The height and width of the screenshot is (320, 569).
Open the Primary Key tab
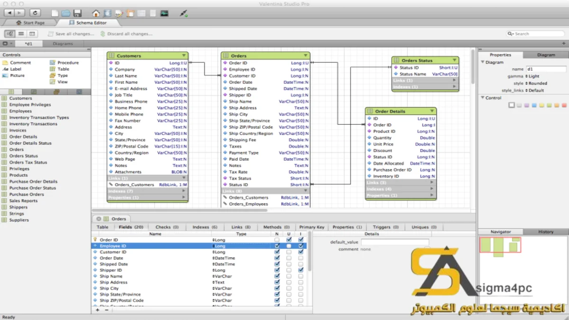point(312,227)
